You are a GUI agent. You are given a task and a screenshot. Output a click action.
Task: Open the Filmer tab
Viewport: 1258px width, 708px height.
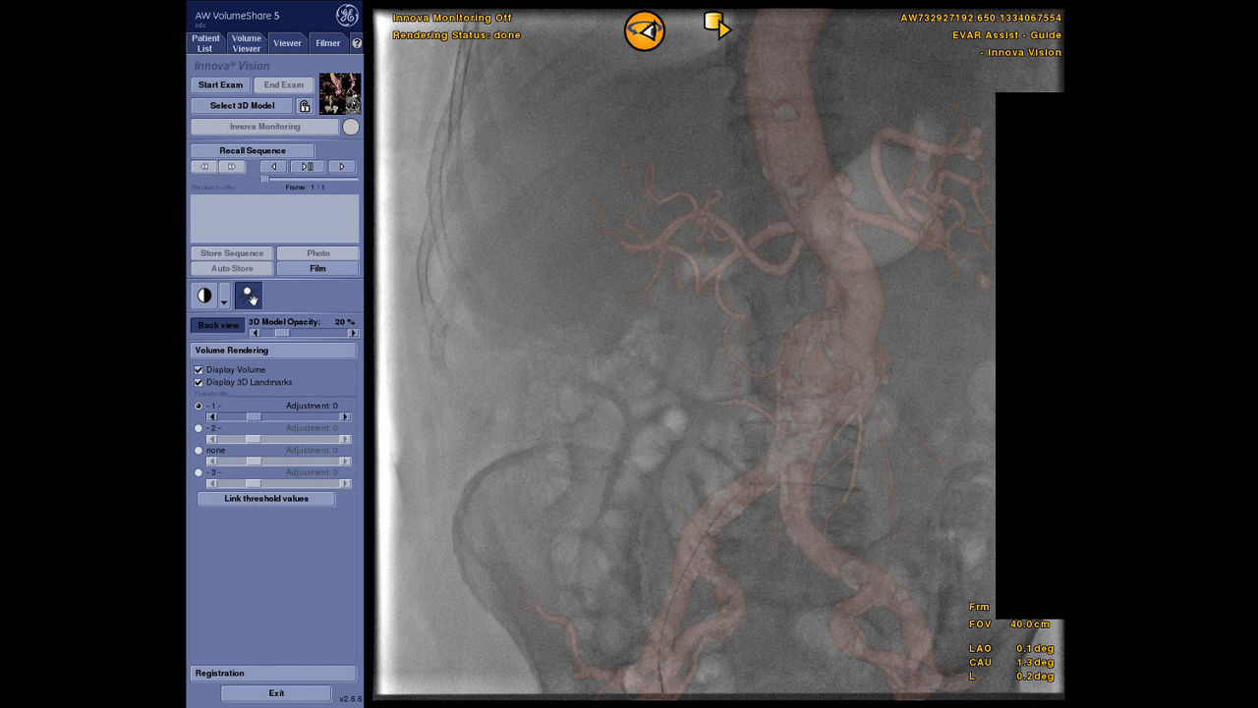tap(328, 43)
